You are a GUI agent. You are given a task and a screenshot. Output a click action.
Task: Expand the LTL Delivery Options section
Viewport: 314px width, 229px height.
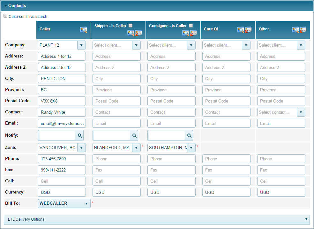[306, 219]
